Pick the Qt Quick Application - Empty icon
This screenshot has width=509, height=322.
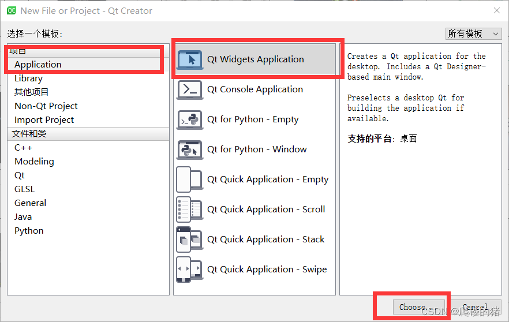click(190, 179)
